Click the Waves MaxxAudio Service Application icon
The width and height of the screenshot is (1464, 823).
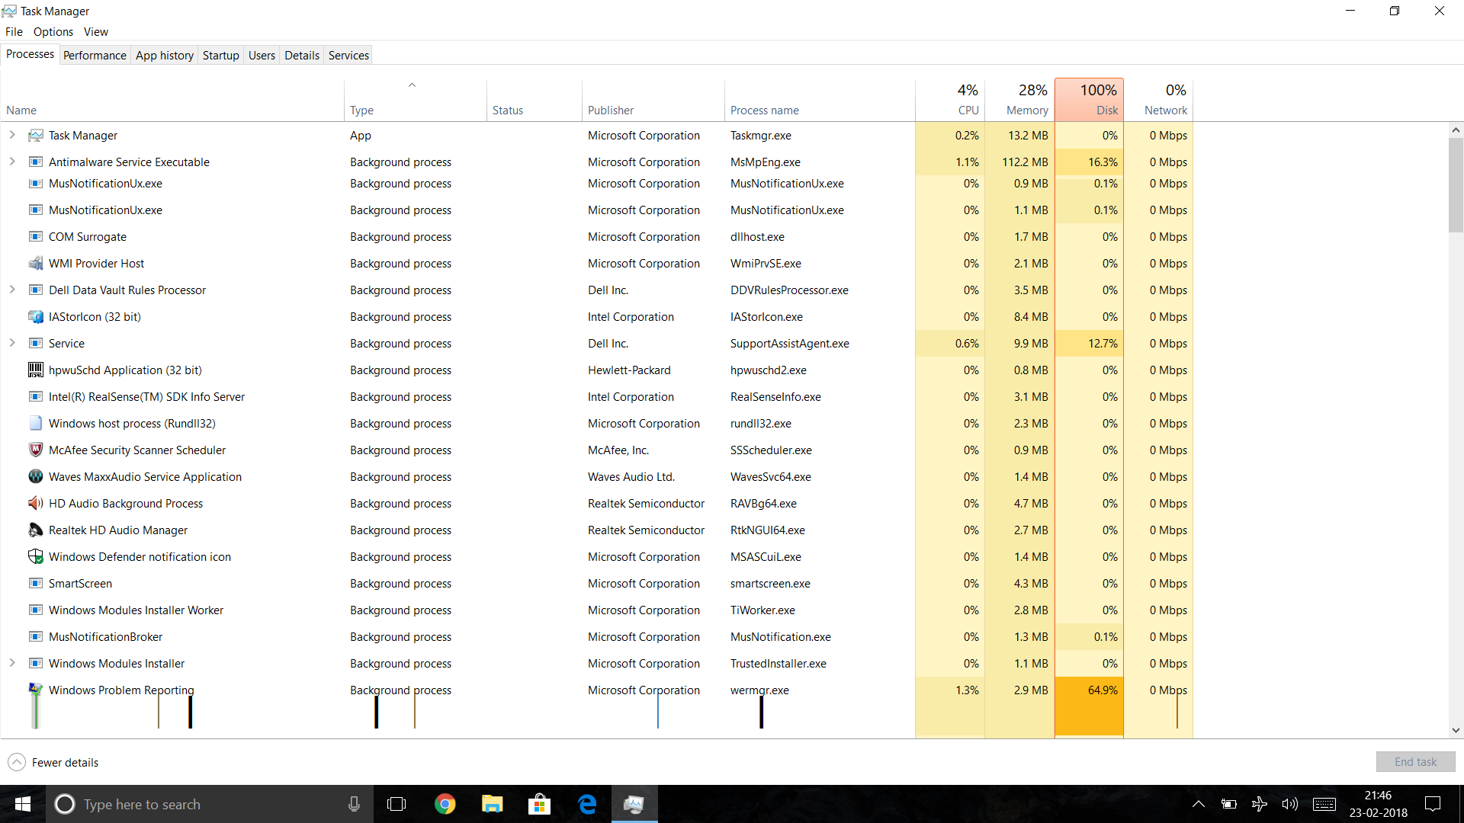[x=35, y=476]
